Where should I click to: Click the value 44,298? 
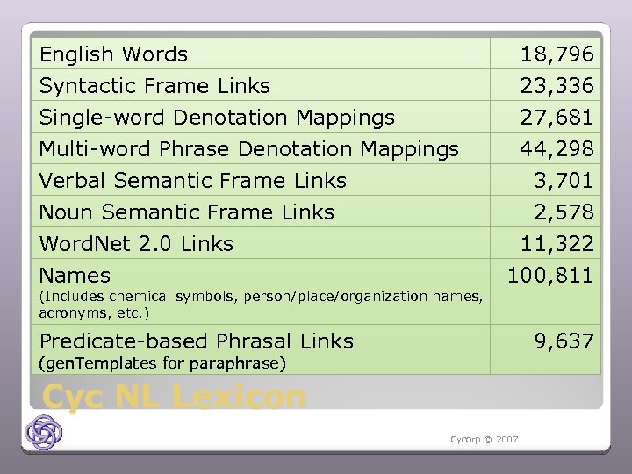click(557, 148)
